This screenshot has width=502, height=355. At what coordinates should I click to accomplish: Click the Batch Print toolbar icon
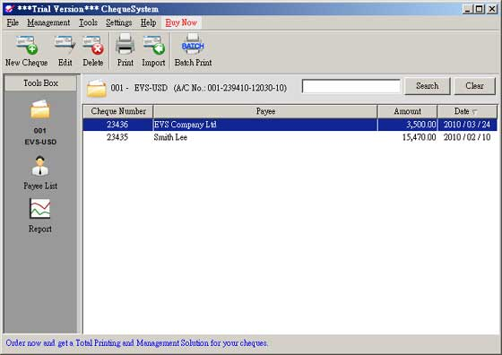[193, 45]
